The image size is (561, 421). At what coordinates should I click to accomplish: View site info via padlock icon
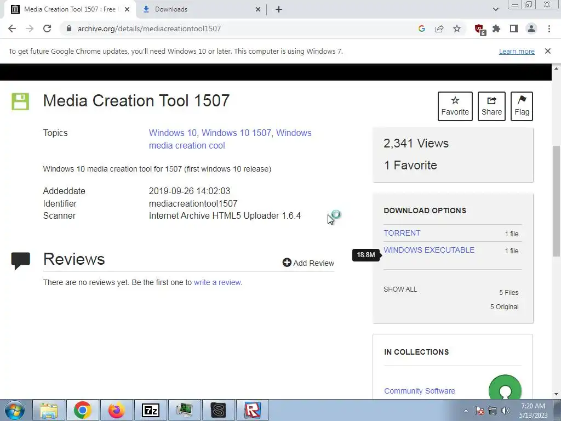click(69, 29)
